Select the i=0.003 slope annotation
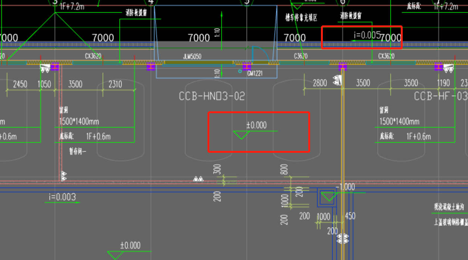 62,197
